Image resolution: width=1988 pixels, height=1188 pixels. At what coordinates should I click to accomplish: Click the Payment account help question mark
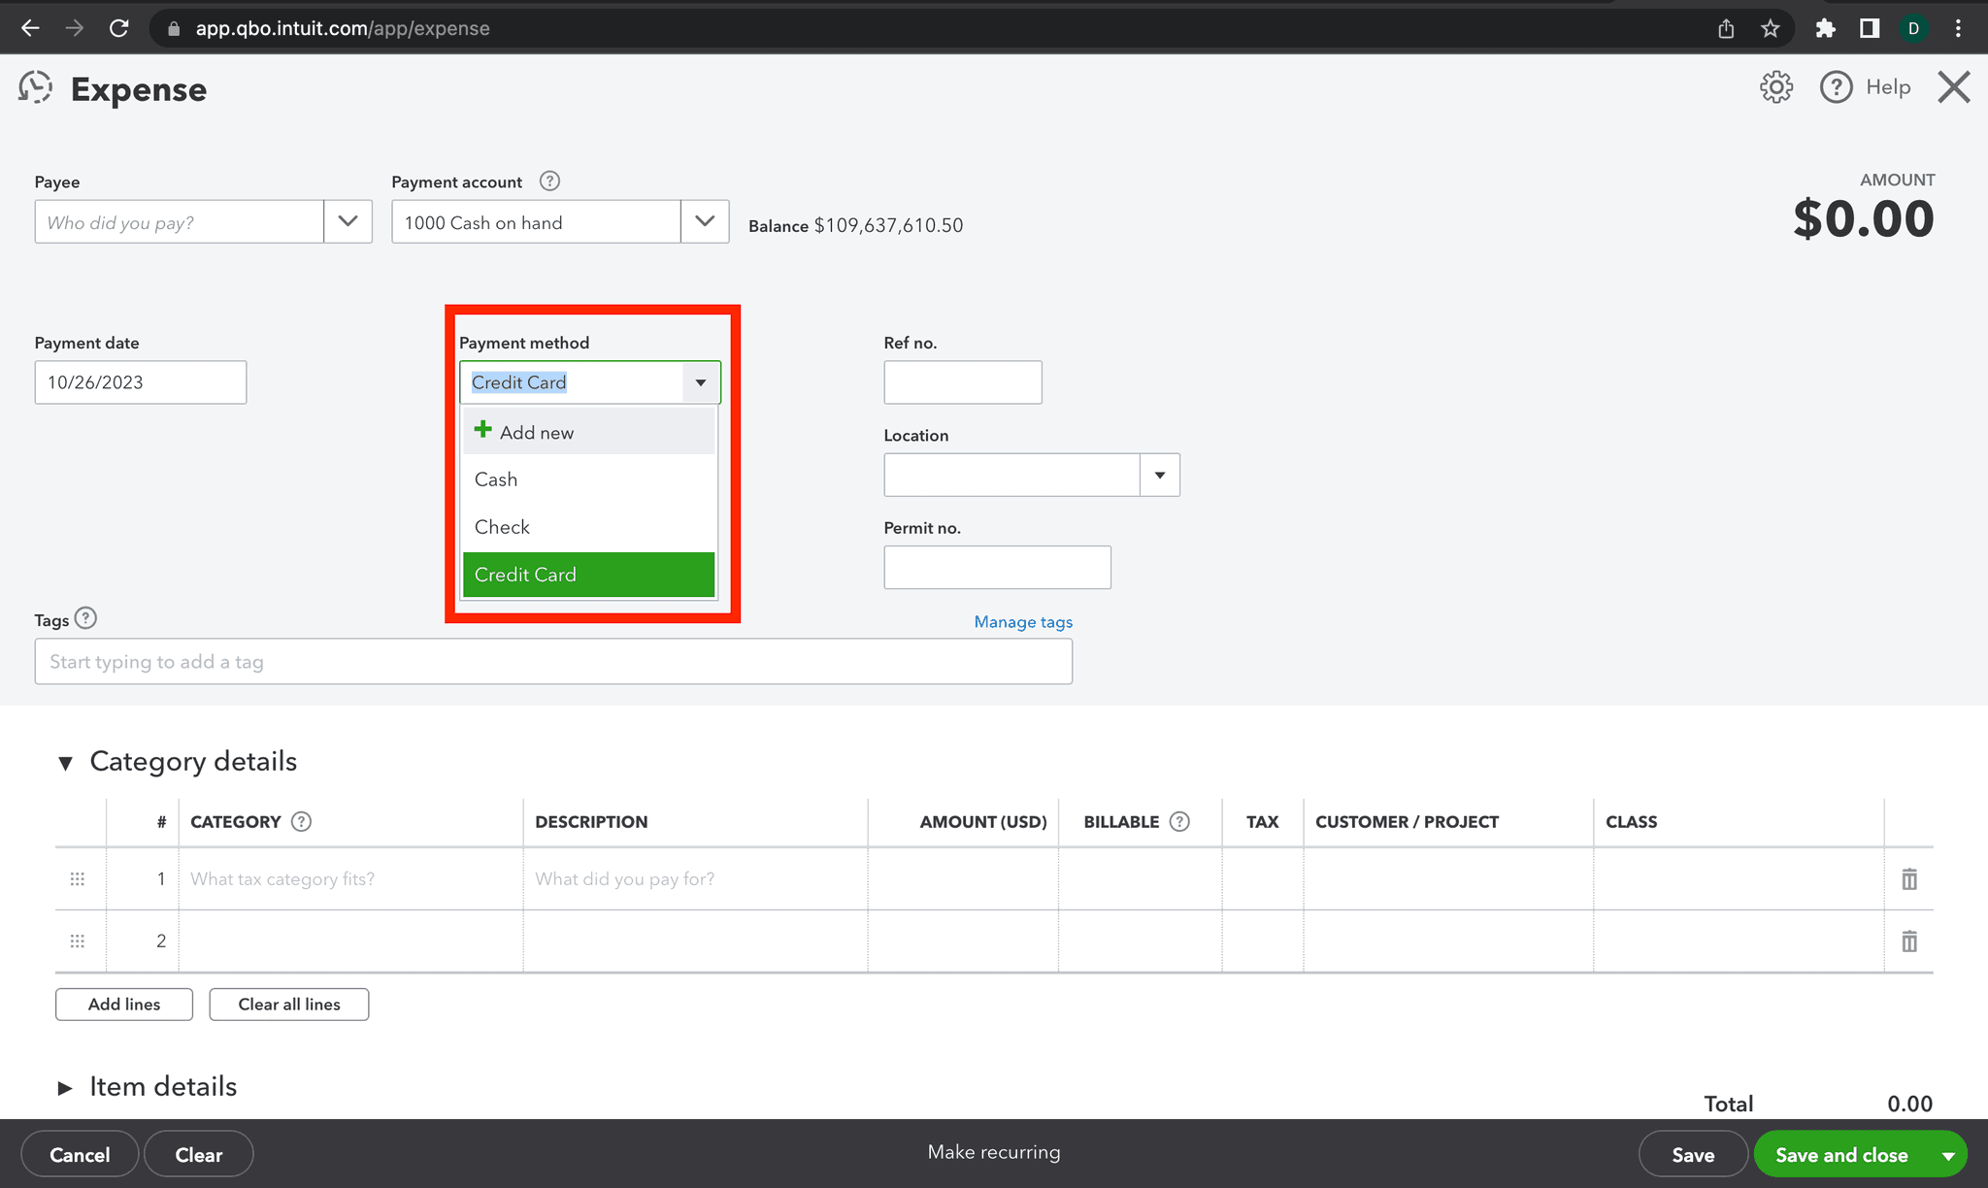tap(549, 181)
